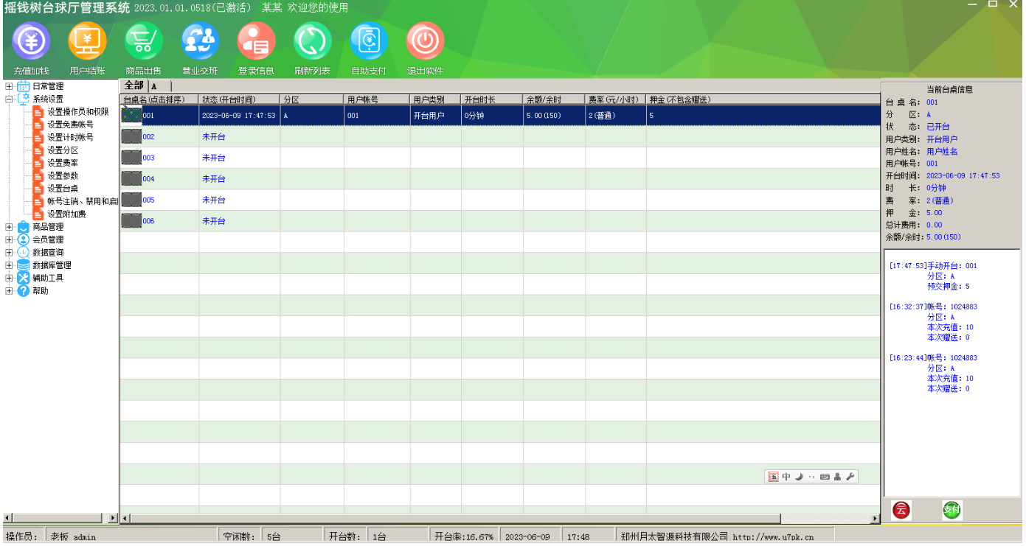Viewport: 1026px width, 546px height.
Task: Select 2023-06-09 17:47:53 cell in row 001
Action: (239, 116)
